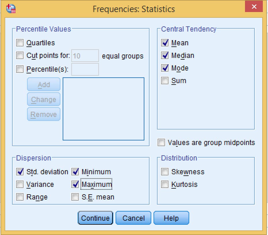Click the Remove button
The image size is (268, 235).
tap(44, 114)
